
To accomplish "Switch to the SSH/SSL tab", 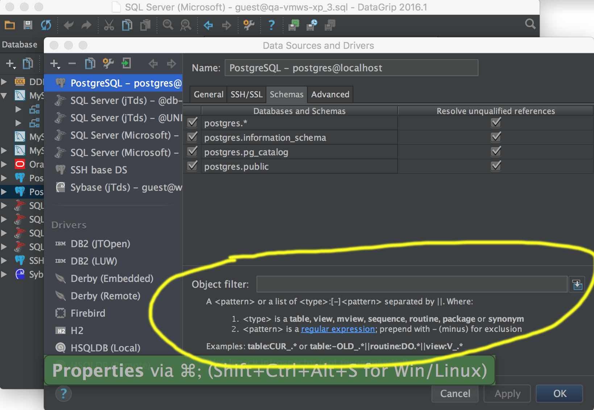I will pyautogui.click(x=246, y=94).
